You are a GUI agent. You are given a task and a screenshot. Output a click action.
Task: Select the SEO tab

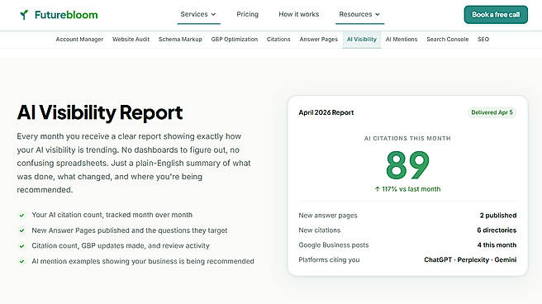coord(483,40)
